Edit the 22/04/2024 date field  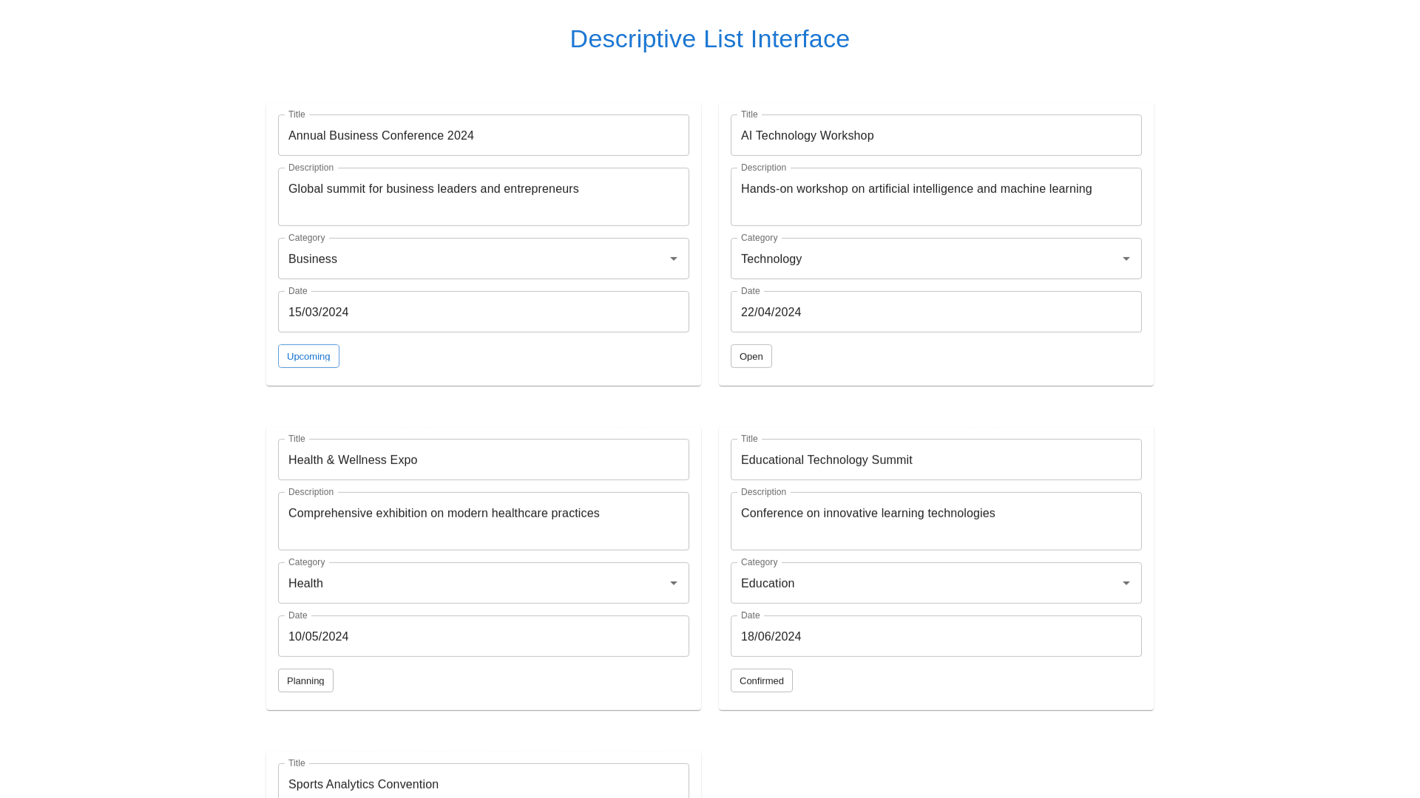click(936, 312)
